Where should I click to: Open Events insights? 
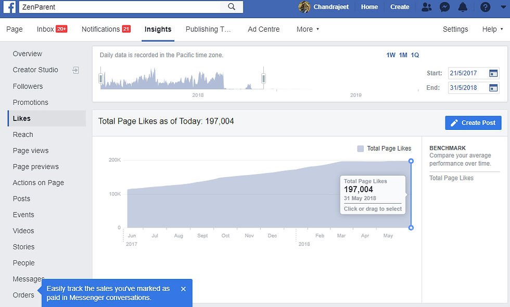[23, 215]
